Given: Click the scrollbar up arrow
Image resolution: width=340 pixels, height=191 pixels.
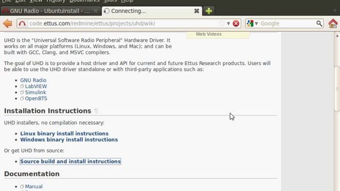Looking at the screenshot, I should pos(337,36).
